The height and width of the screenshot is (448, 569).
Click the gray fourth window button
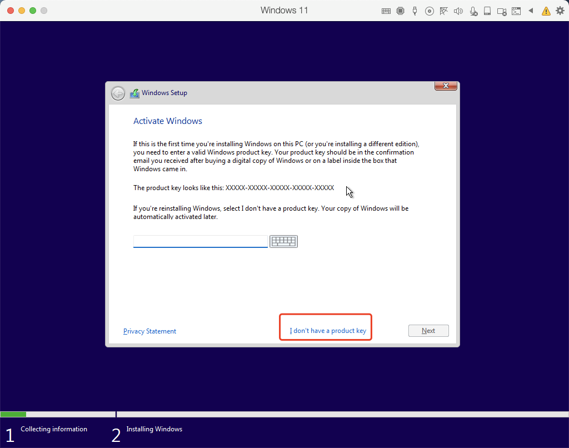click(x=44, y=11)
